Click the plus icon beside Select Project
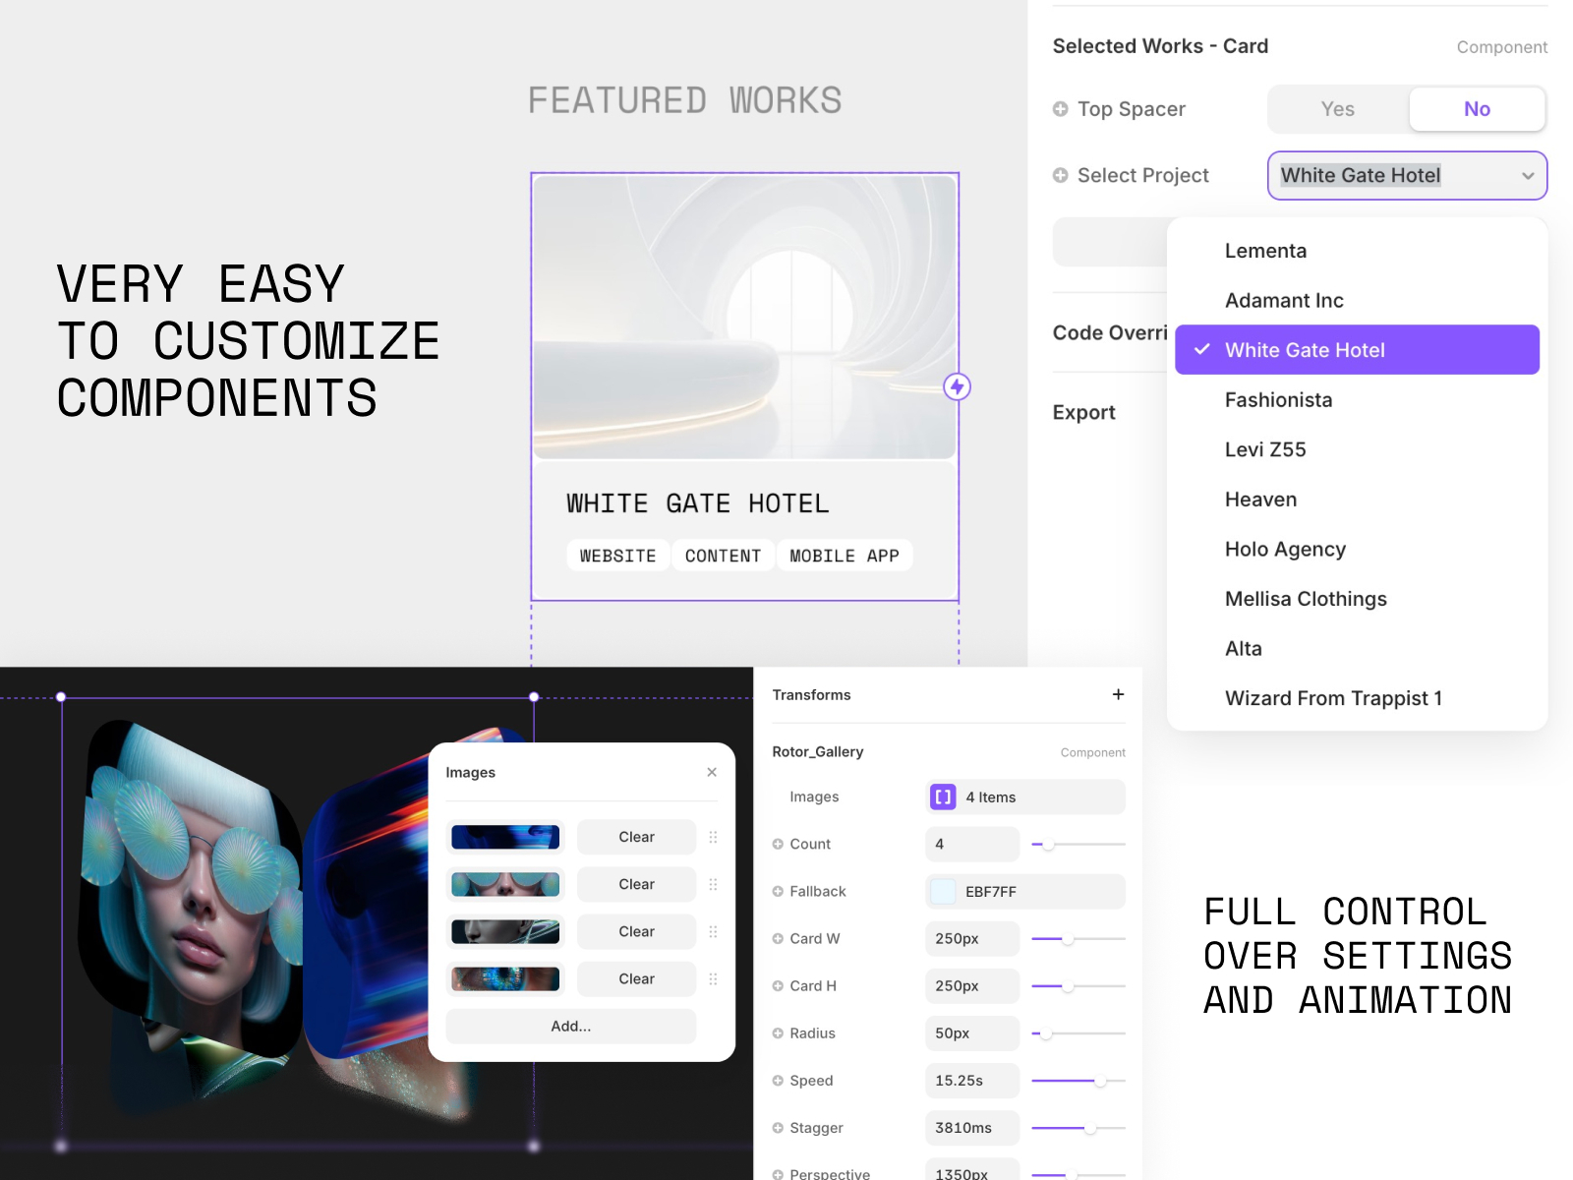The image size is (1573, 1180). (1060, 175)
